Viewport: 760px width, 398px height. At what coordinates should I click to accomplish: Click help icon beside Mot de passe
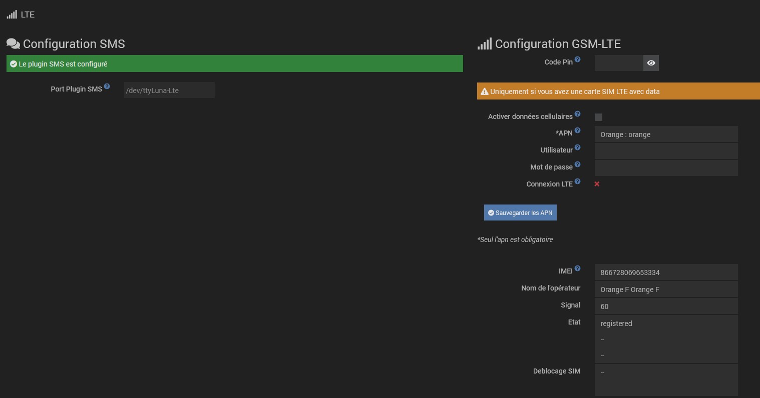point(577,164)
